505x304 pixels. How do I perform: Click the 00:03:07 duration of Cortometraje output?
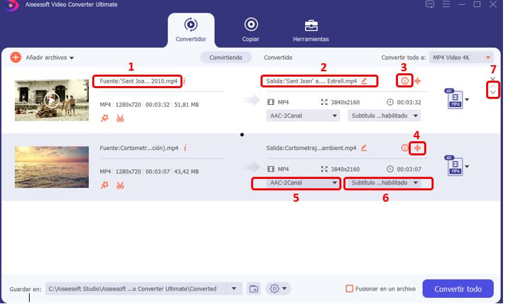point(409,169)
